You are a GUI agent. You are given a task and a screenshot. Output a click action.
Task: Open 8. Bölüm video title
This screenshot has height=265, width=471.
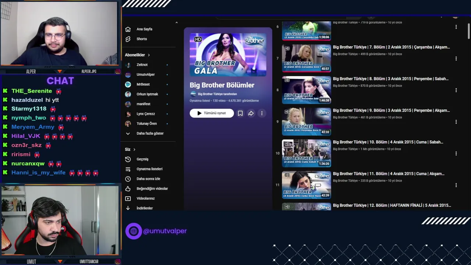pyautogui.click(x=391, y=79)
